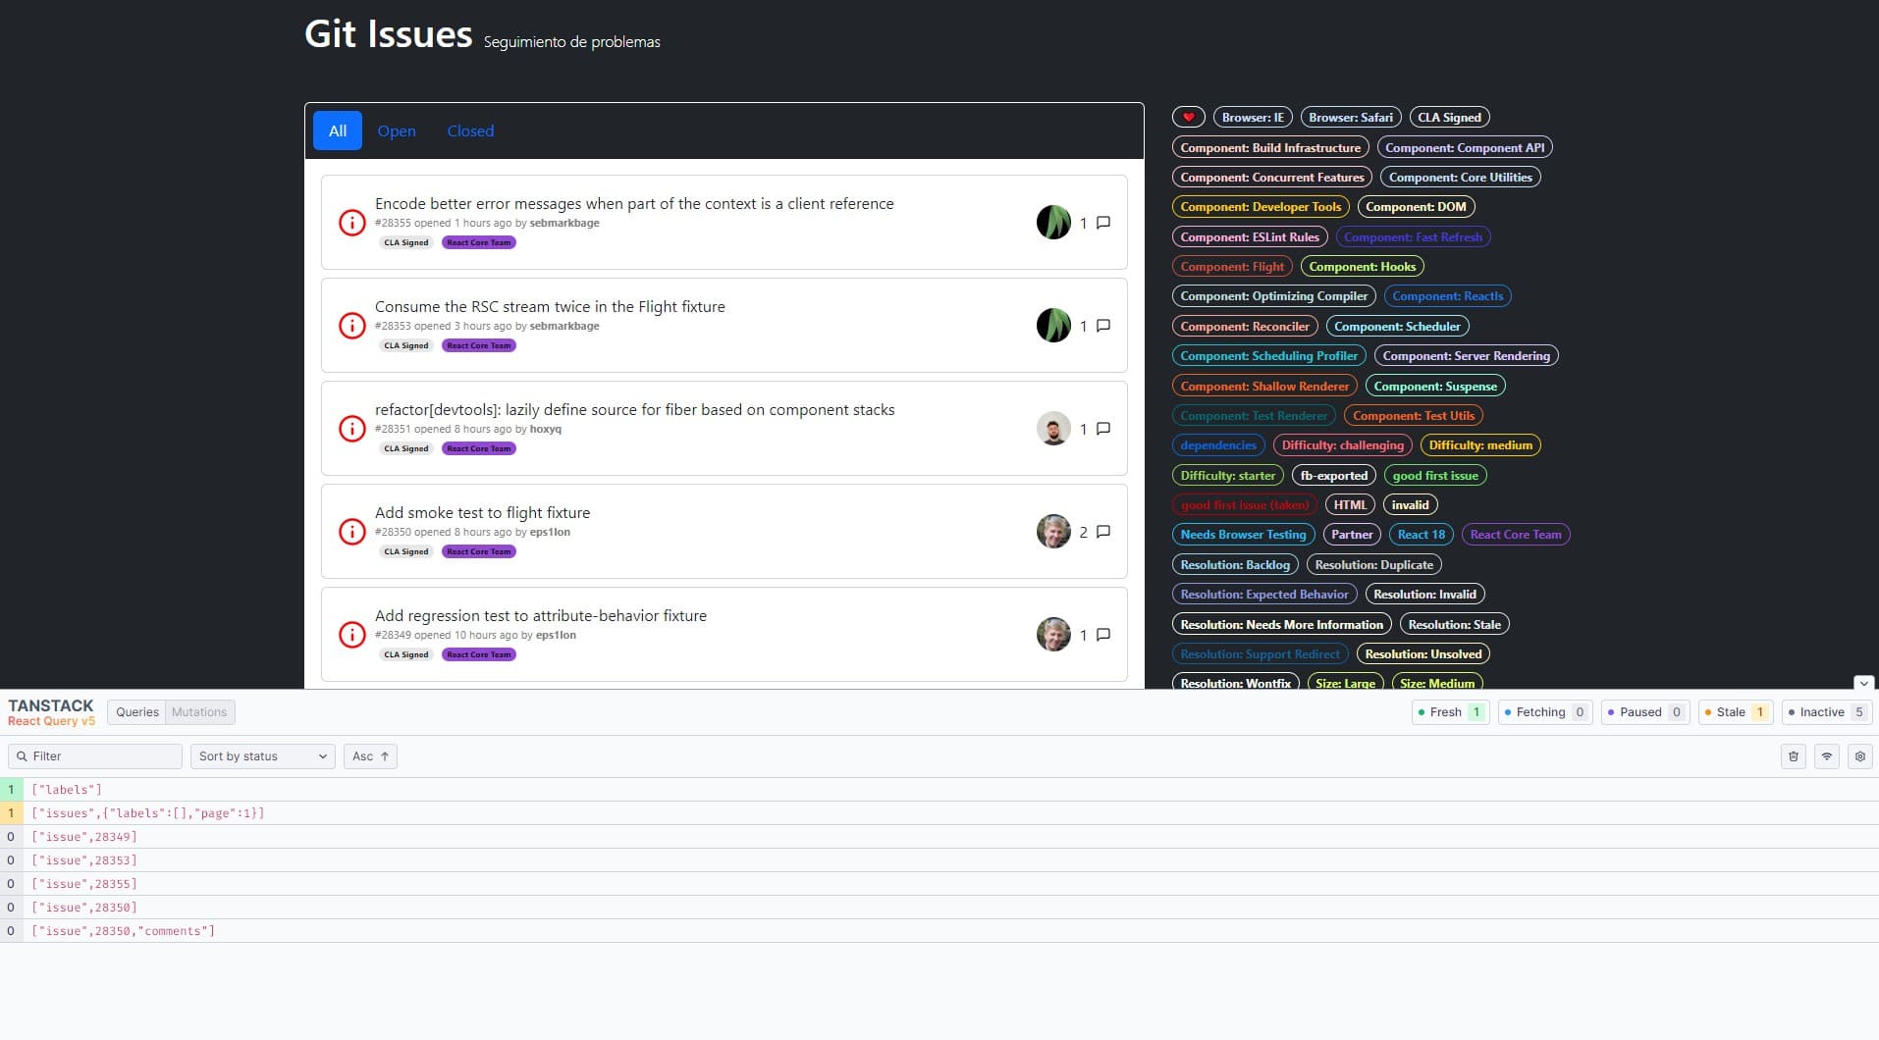The image size is (1879, 1040).
Task: Select the ["issue",28349] query row
Action: click(x=939, y=837)
